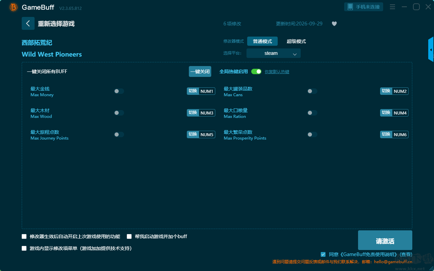The image size is (434, 271).
Task: Turn on Max Journey Points switch
Action: pos(119,134)
